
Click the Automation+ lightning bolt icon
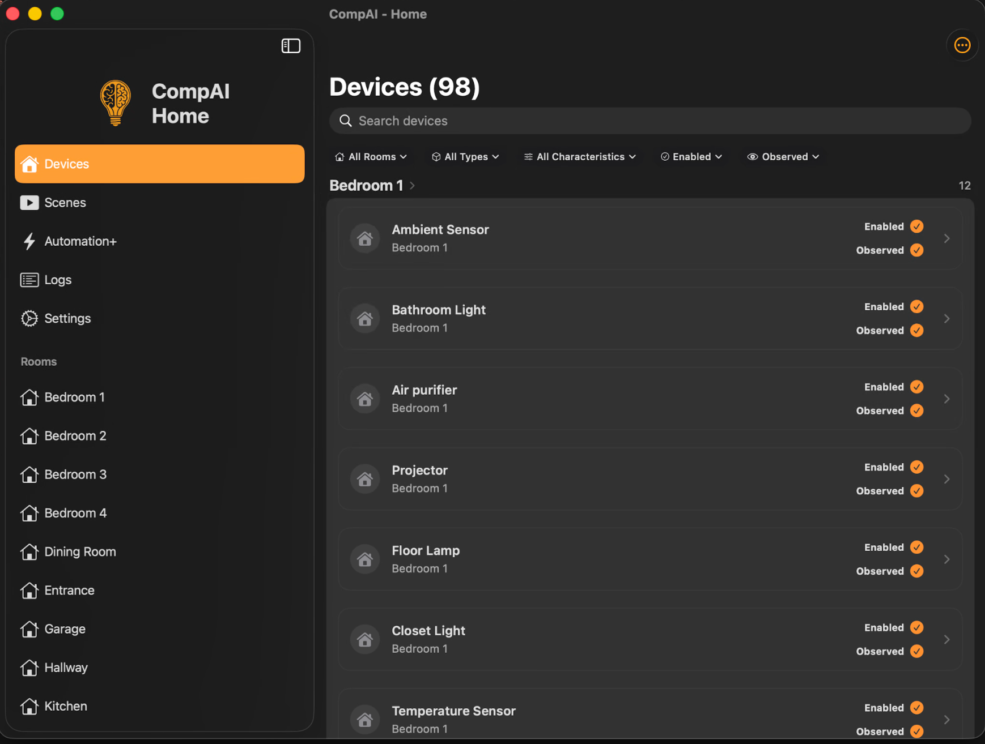[29, 241]
